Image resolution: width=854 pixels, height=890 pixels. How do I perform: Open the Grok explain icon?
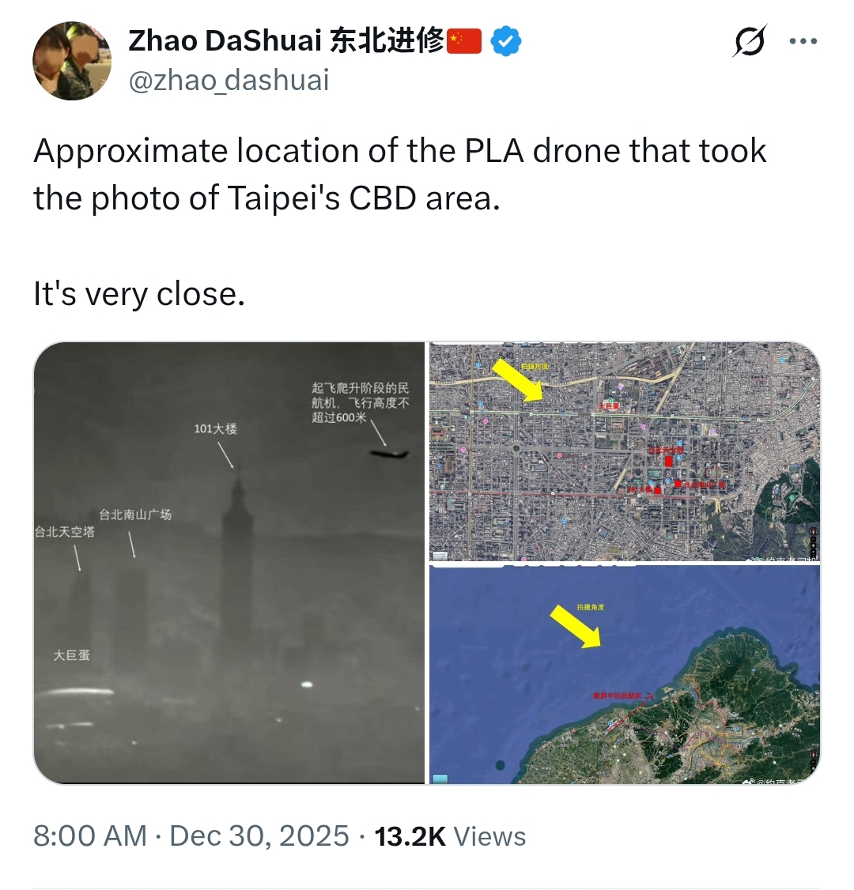click(x=750, y=40)
